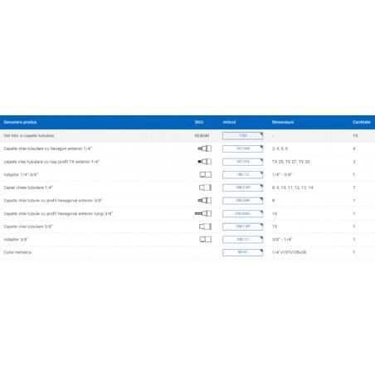Click blue corner arrow on dimension 15 article
The image size is (375, 375).
coord(261,225)
